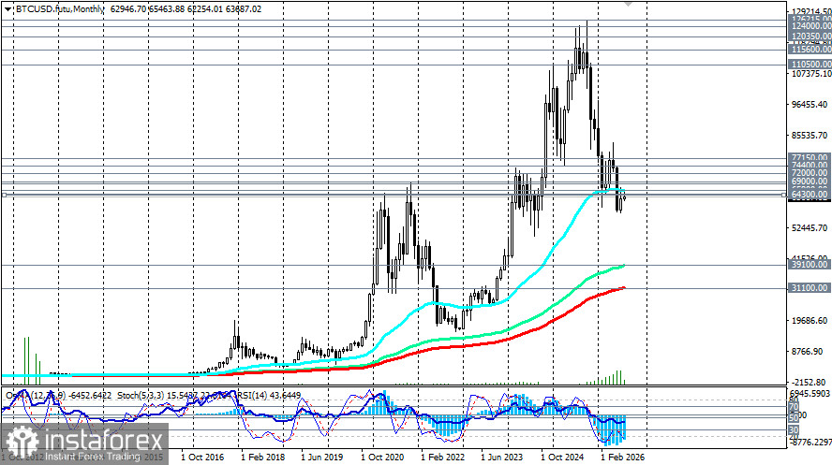
Task: Click the chart shift triangle marker at top
Action: (629, 4)
